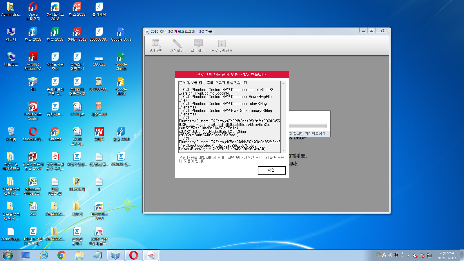Open 프로그램 정보 info icon

pos(222,44)
